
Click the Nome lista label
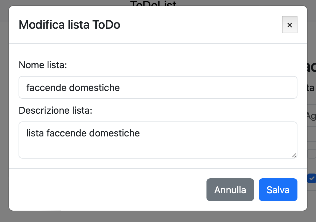pos(42,65)
